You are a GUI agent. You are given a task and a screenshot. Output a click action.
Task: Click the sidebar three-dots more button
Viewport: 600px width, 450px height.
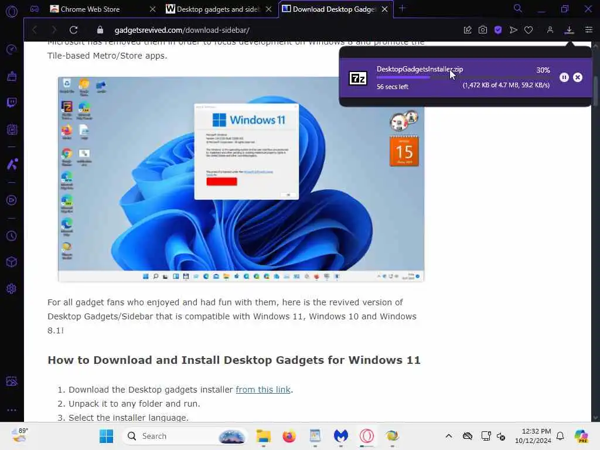[x=12, y=410]
